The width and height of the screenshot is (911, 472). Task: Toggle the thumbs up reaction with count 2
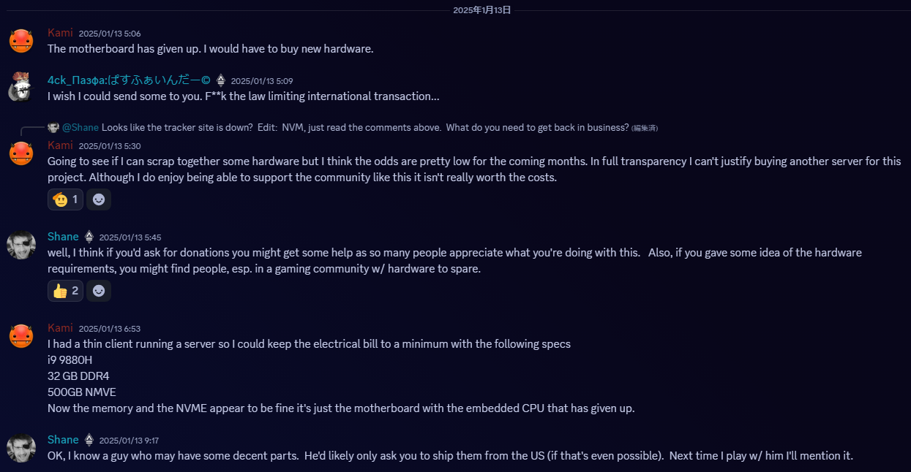[x=65, y=291]
